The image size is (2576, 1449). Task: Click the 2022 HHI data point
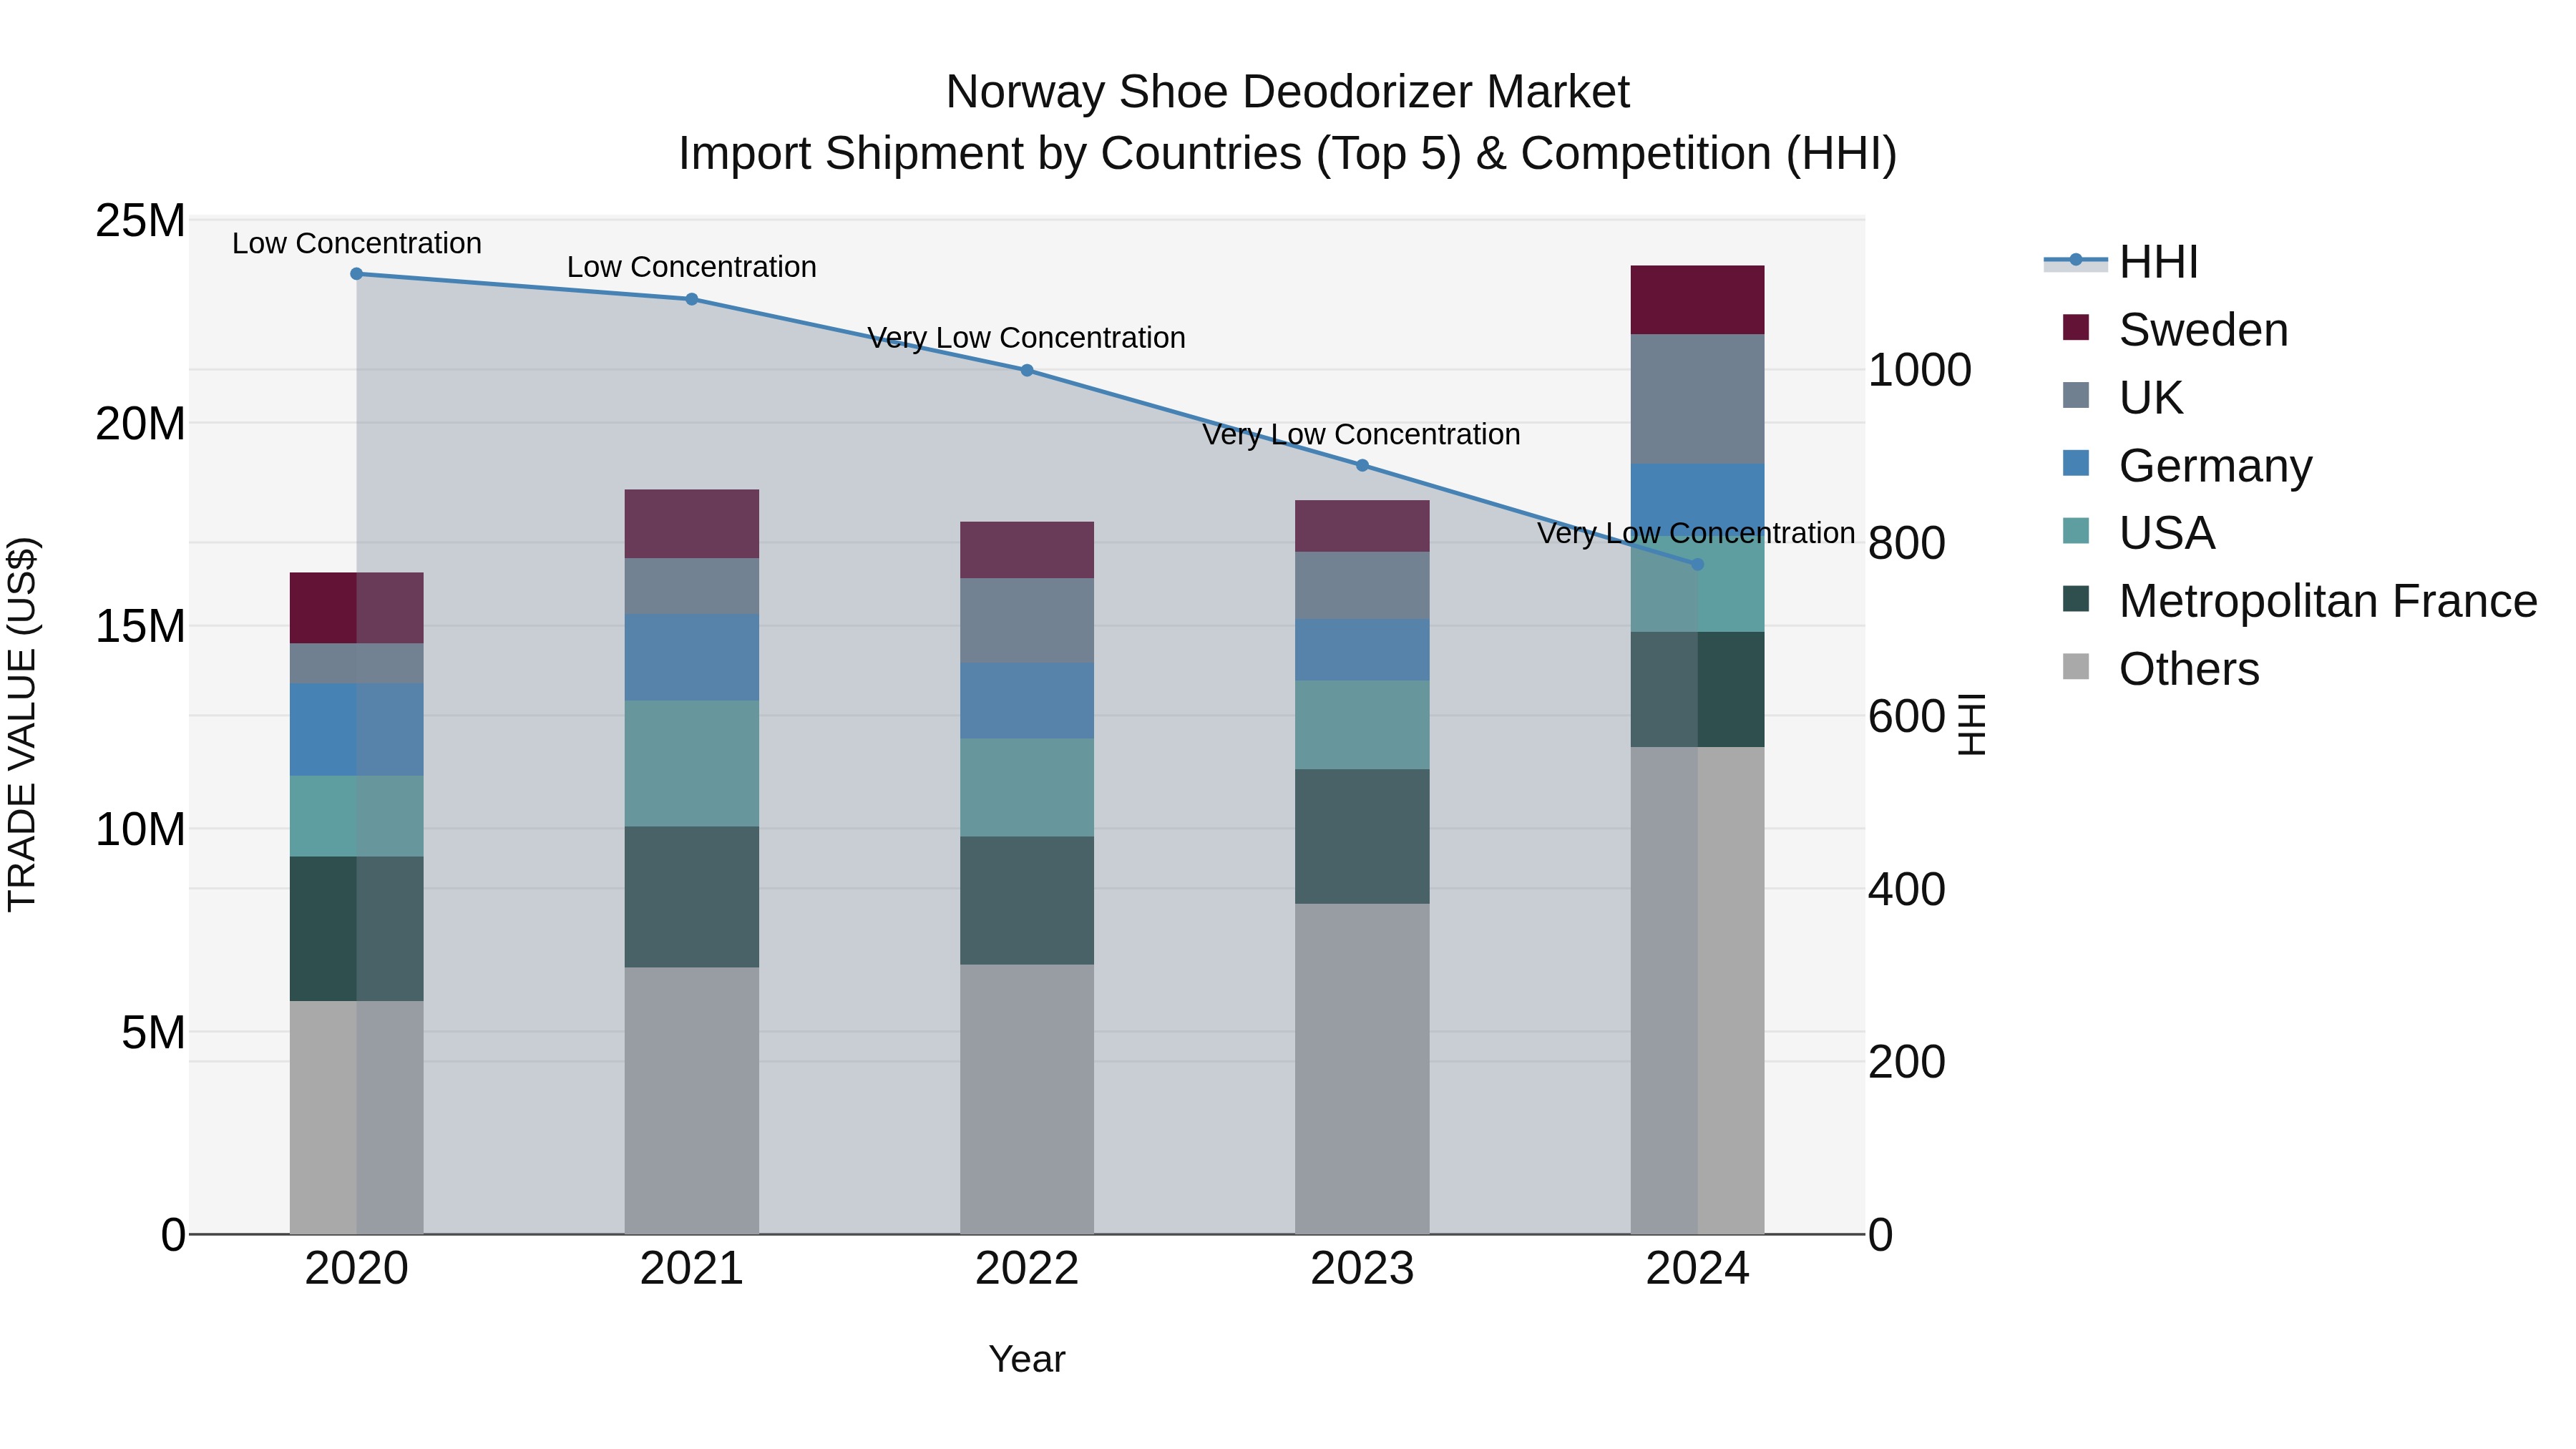tap(1027, 370)
